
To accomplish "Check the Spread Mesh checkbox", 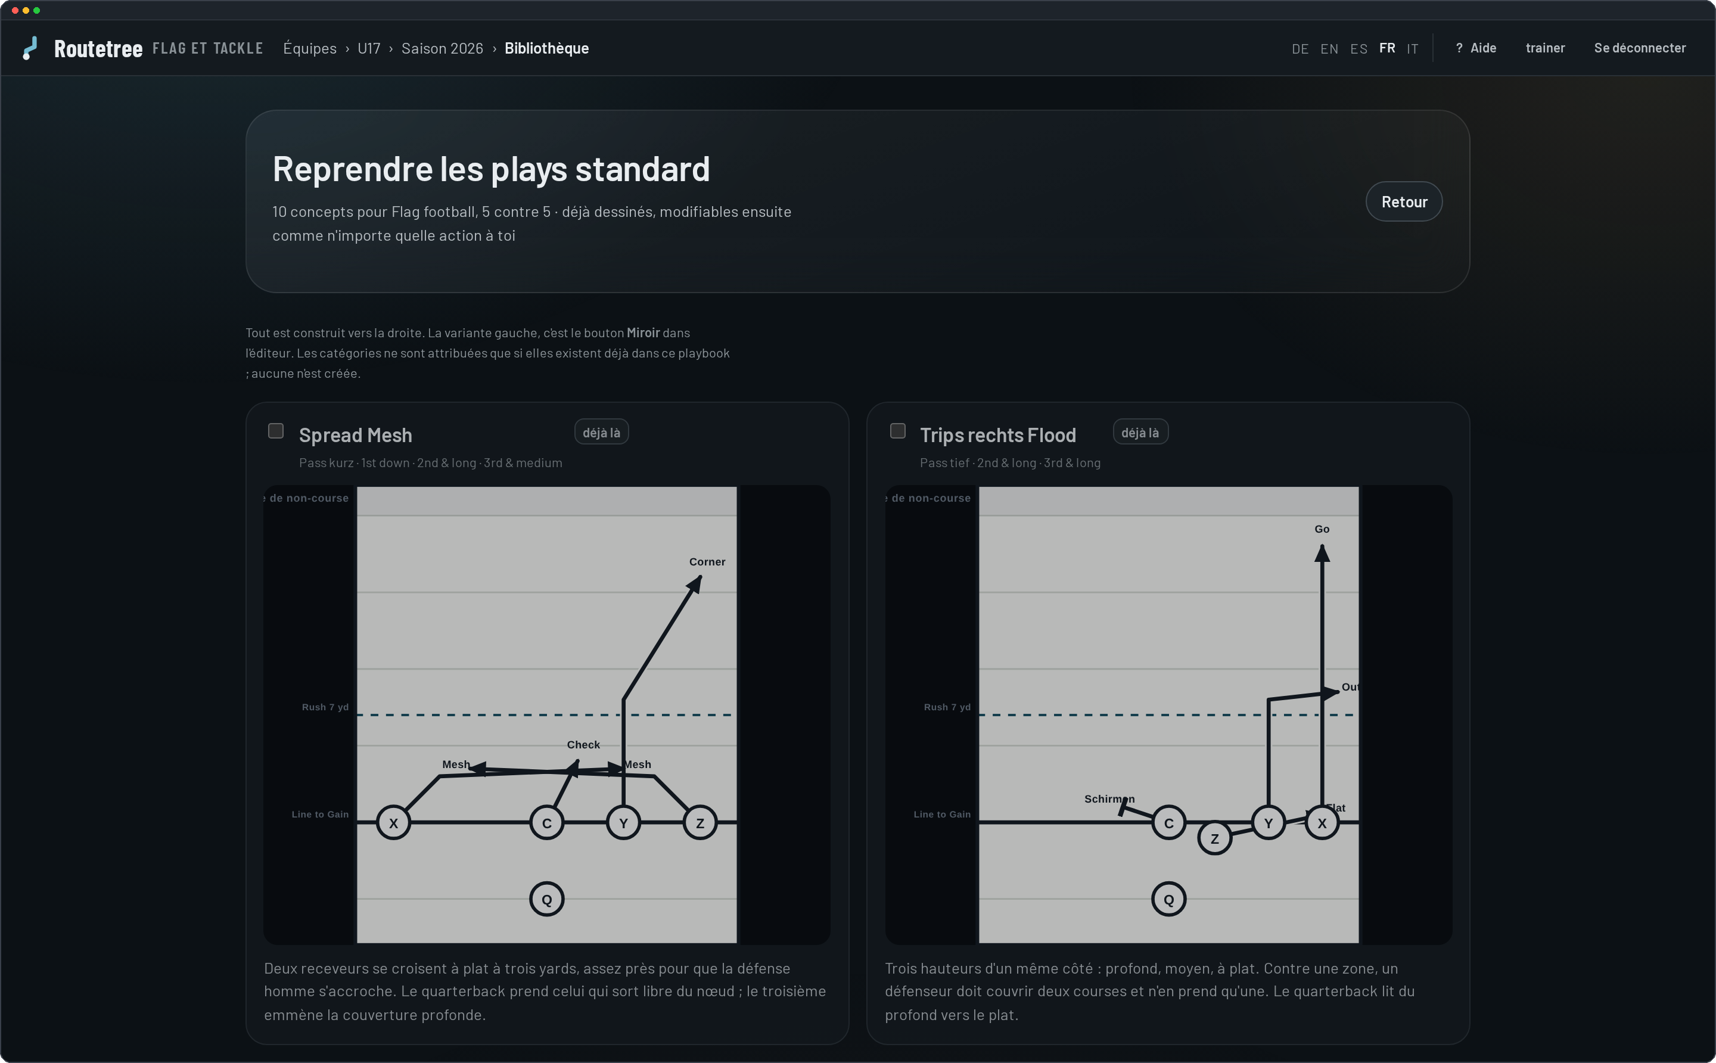I will coord(275,430).
